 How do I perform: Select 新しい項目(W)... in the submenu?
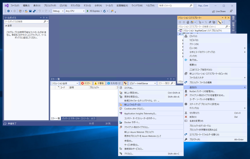pos(151,93)
